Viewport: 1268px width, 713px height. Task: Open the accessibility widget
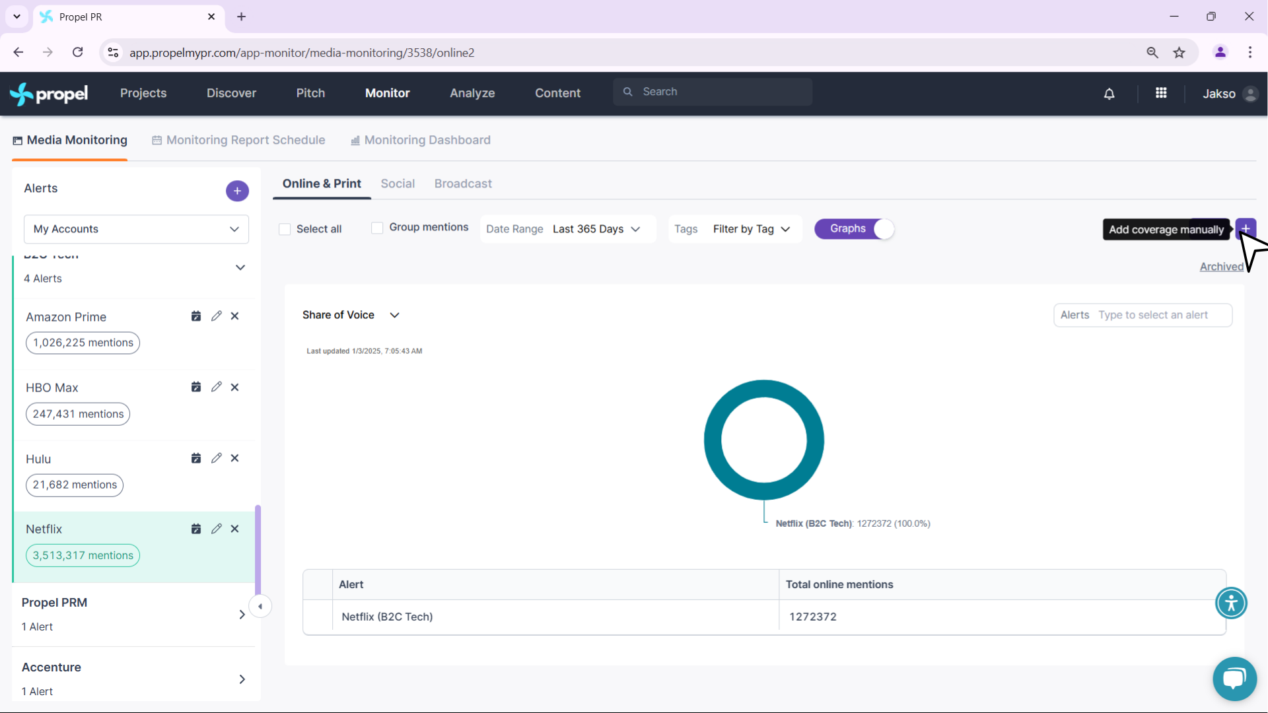click(1231, 603)
